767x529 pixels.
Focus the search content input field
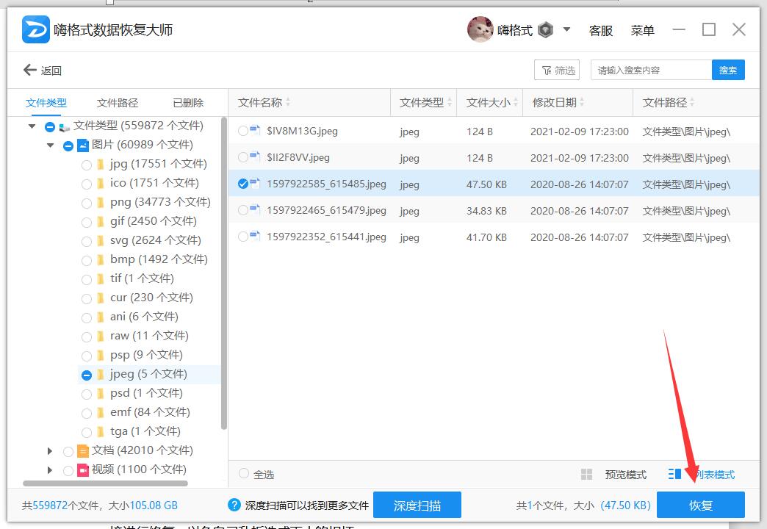point(651,70)
